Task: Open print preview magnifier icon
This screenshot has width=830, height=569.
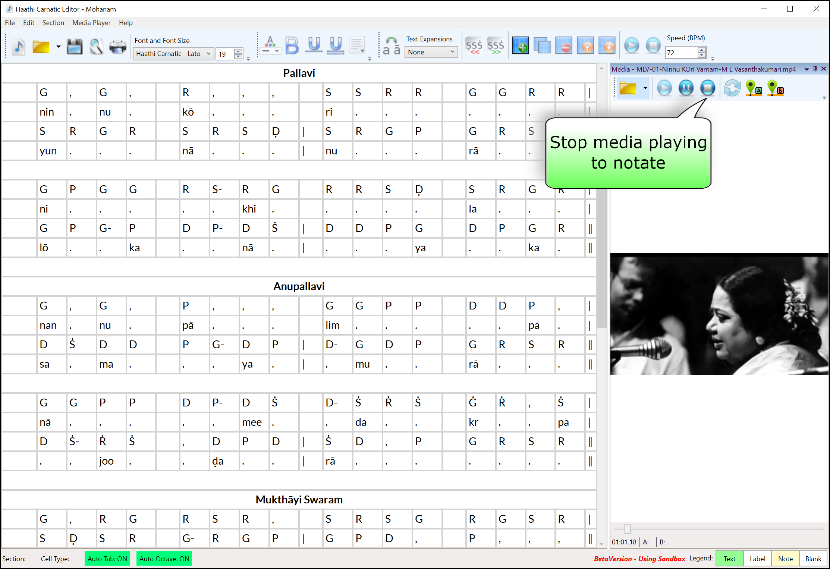Action: pos(96,47)
